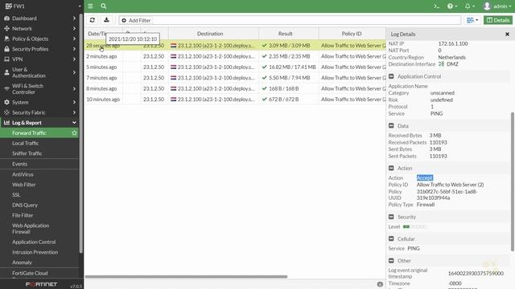Select the log row from 5 minutes ago
The width and height of the screenshot is (515, 289).
(235, 67)
